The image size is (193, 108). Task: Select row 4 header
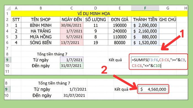(8, 31)
